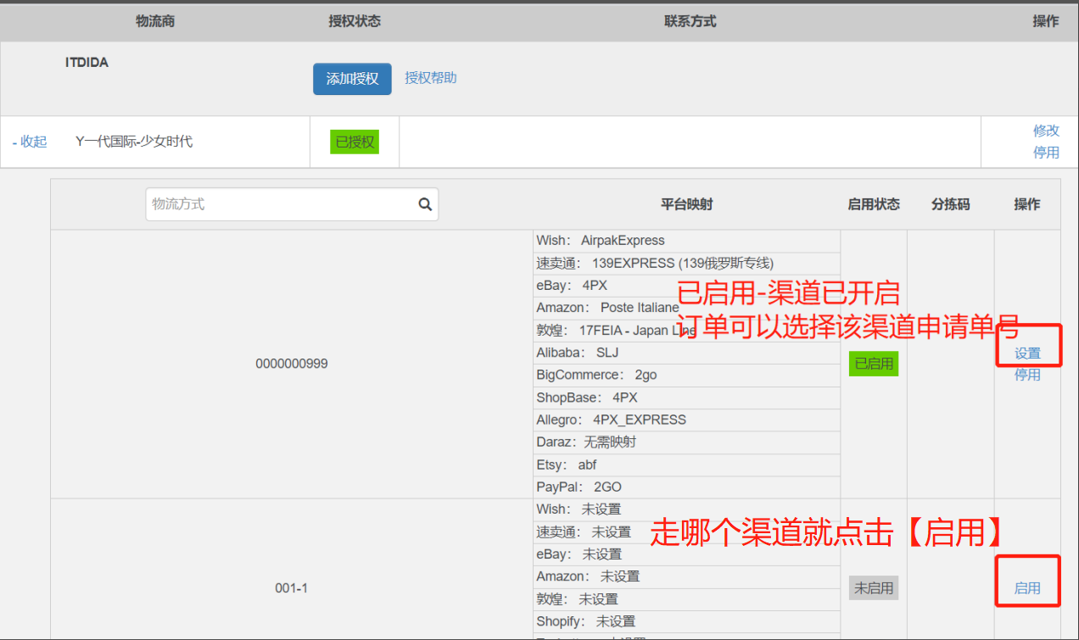Screen dimensions: 1079x640
Task: Click the 分拣码 column header
Action: pyautogui.click(x=950, y=204)
